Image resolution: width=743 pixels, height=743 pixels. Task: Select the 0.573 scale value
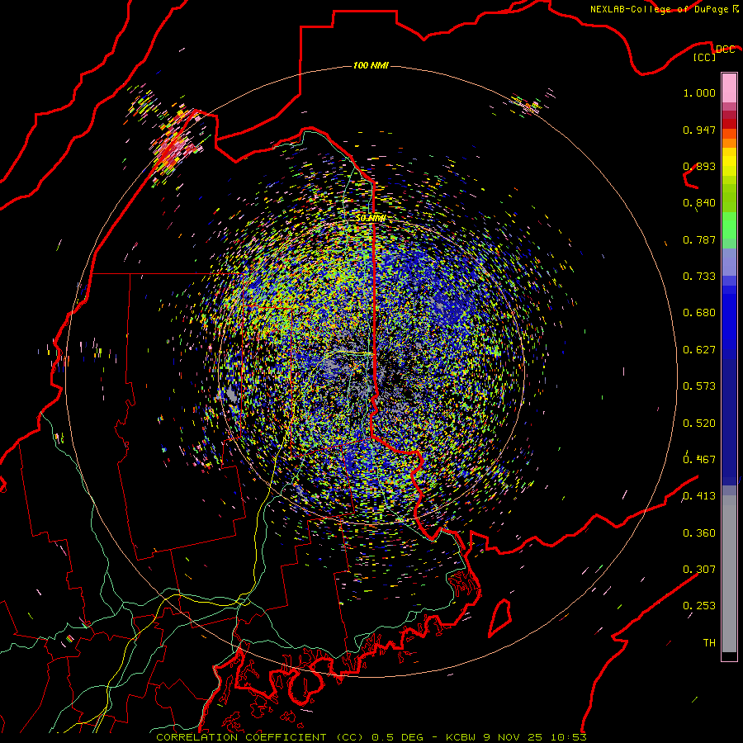pos(699,386)
